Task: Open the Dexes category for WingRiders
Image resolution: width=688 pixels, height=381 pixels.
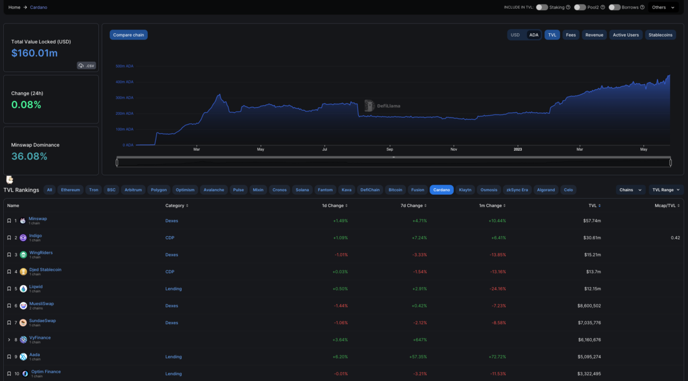Action: point(171,255)
